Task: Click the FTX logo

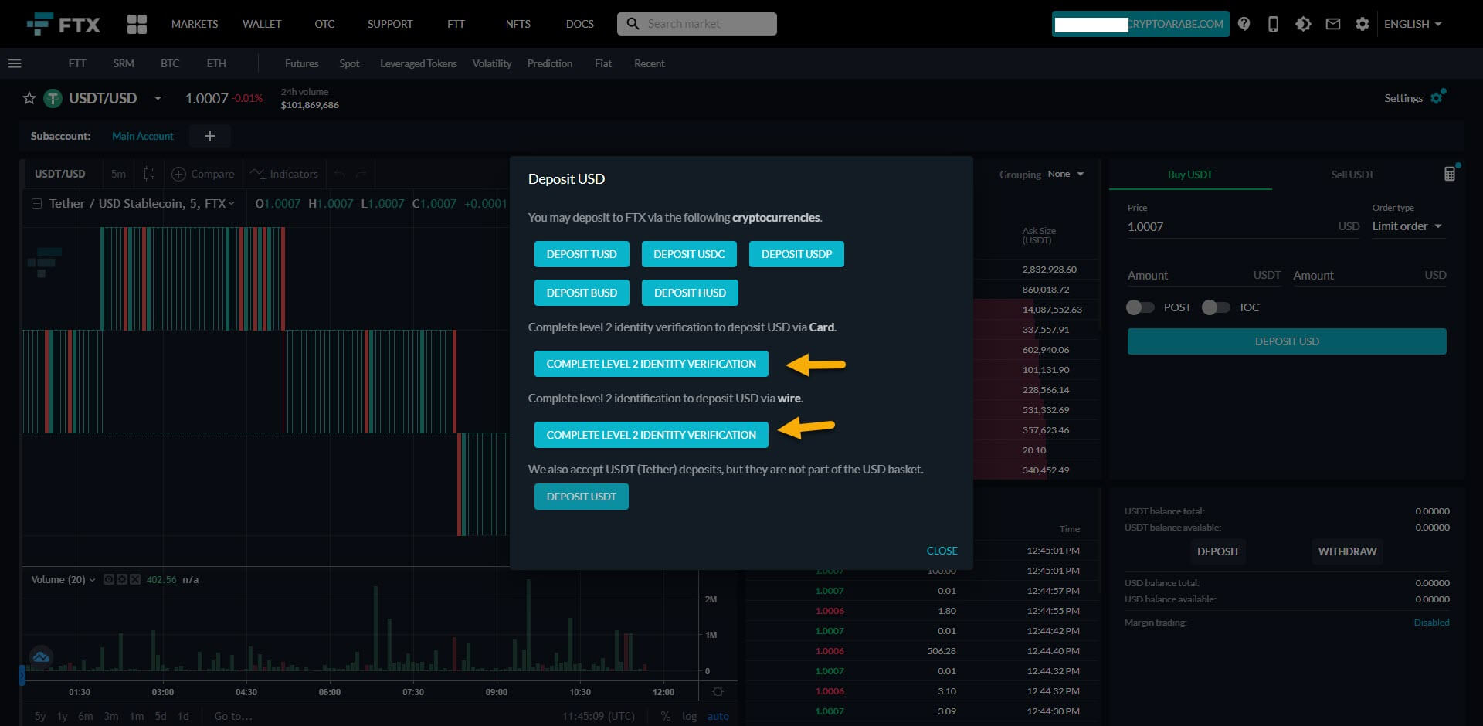Action: 63,24
